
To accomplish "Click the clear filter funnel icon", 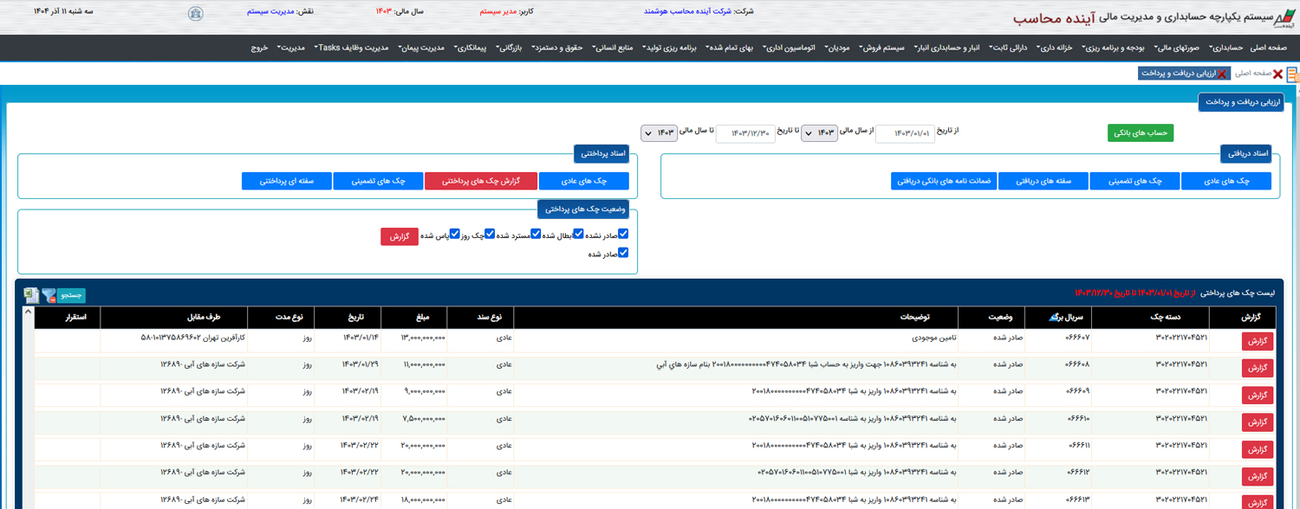I will pyautogui.click(x=49, y=295).
